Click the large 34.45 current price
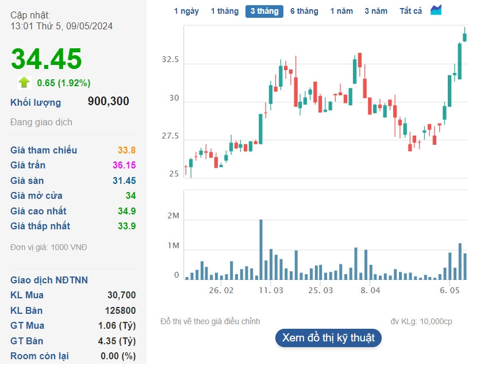Image resolution: width=480 pixels, height=369 pixels. coord(47,59)
